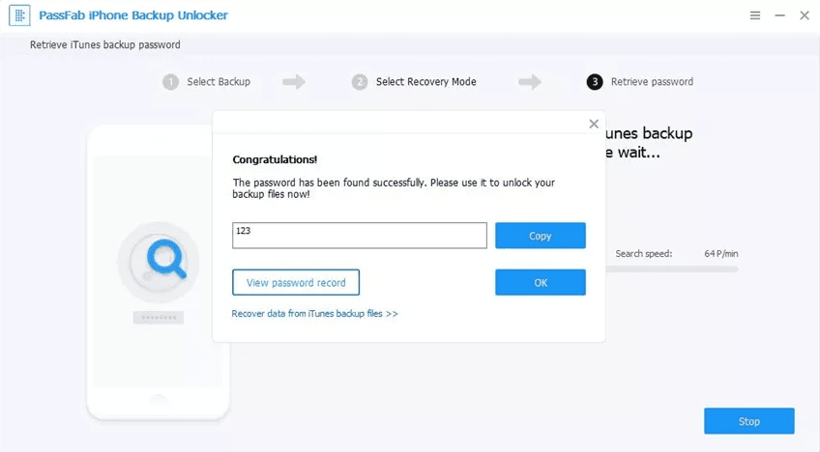Follow Recover data from iTunes backup files link

click(x=314, y=314)
